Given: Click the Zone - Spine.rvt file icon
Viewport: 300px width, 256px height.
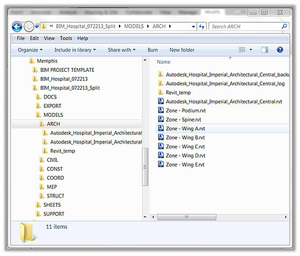Looking at the screenshot, I should [161, 119].
